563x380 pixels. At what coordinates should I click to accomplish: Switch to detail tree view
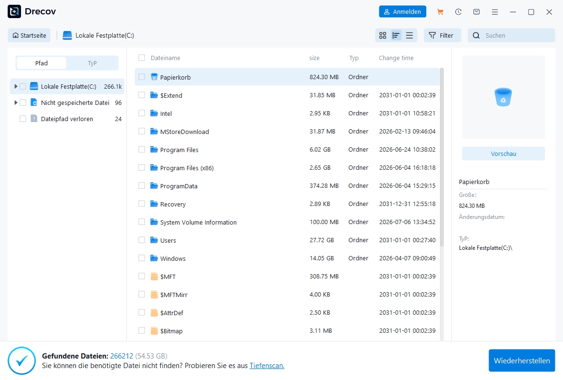396,35
